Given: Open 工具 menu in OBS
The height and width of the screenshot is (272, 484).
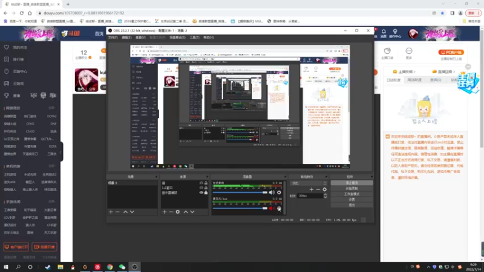Looking at the screenshot, I should click(x=194, y=37).
